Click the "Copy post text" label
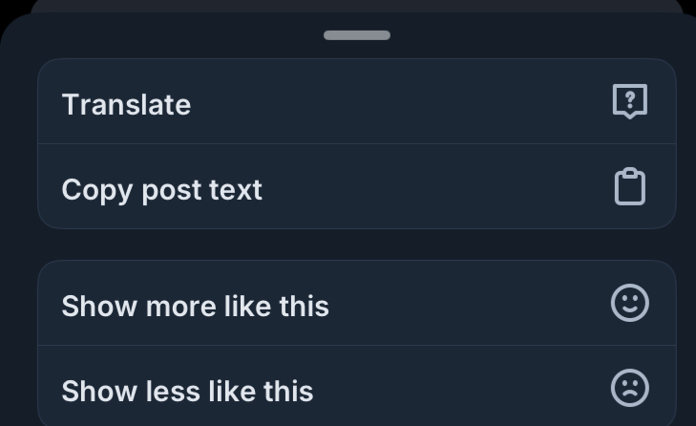The width and height of the screenshot is (696, 426). [x=161, y=190]
